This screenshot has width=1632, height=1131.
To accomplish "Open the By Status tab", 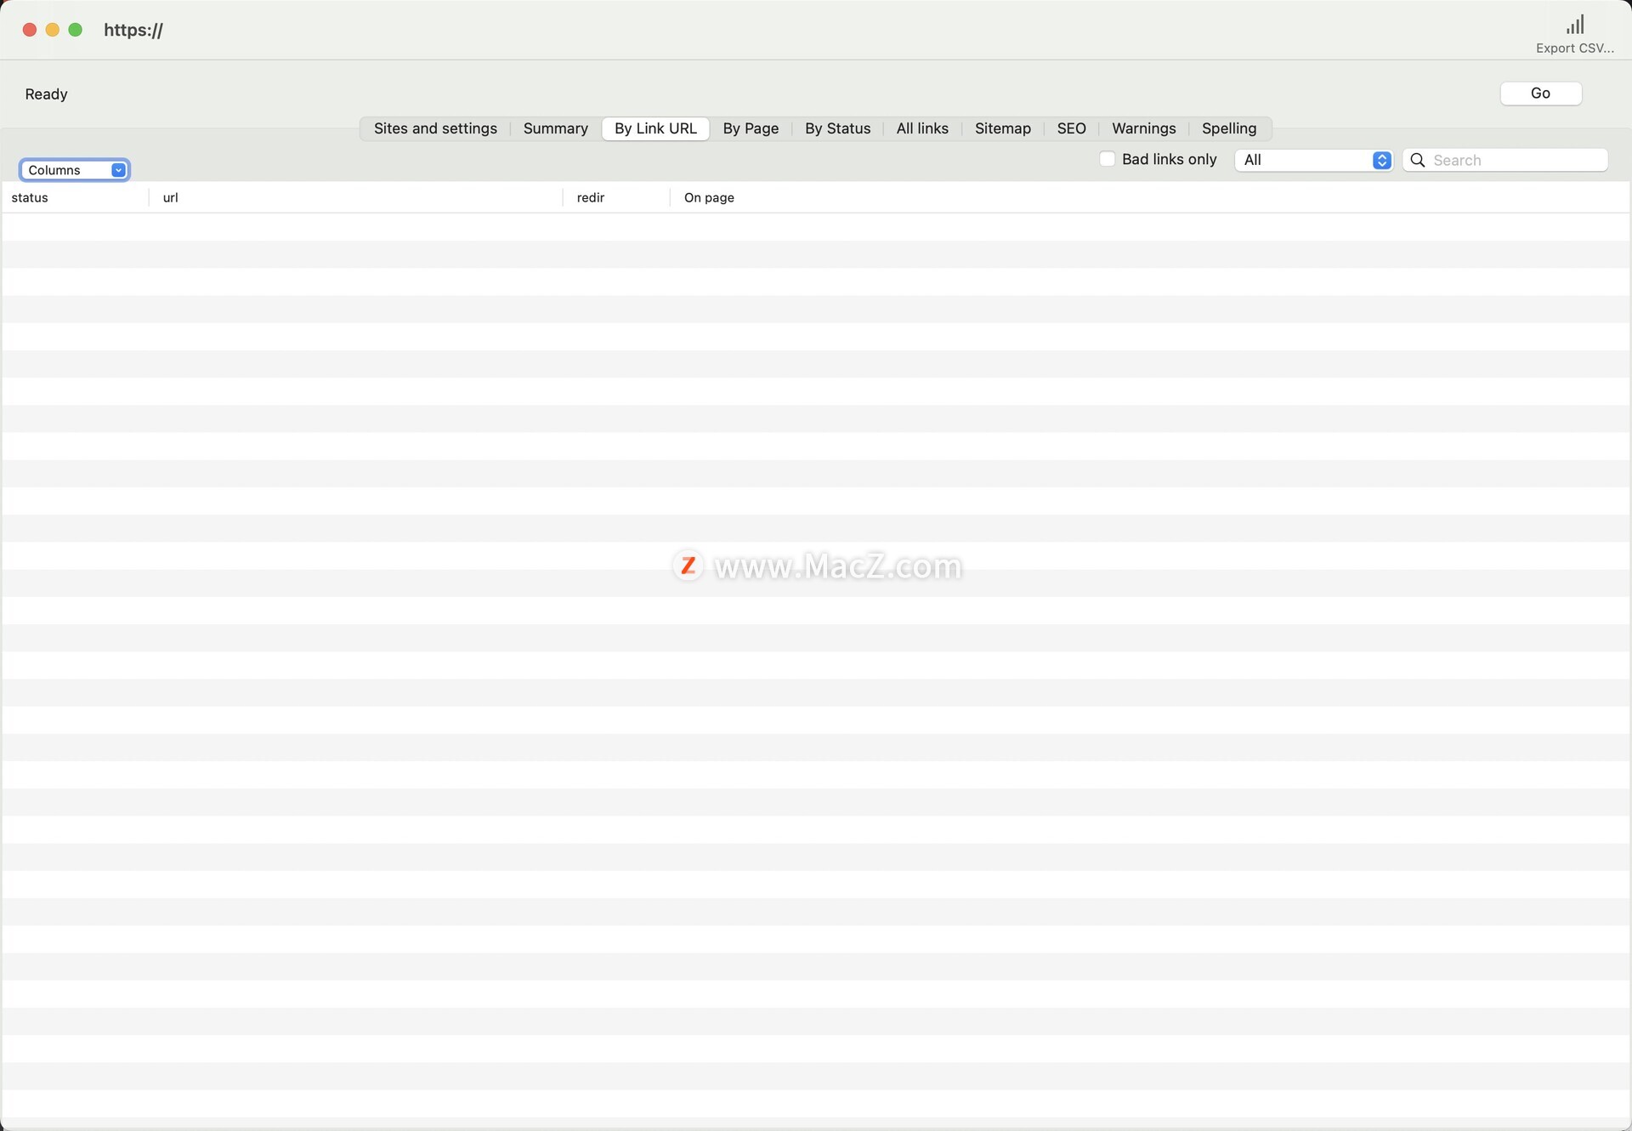I will coord(837,128).
